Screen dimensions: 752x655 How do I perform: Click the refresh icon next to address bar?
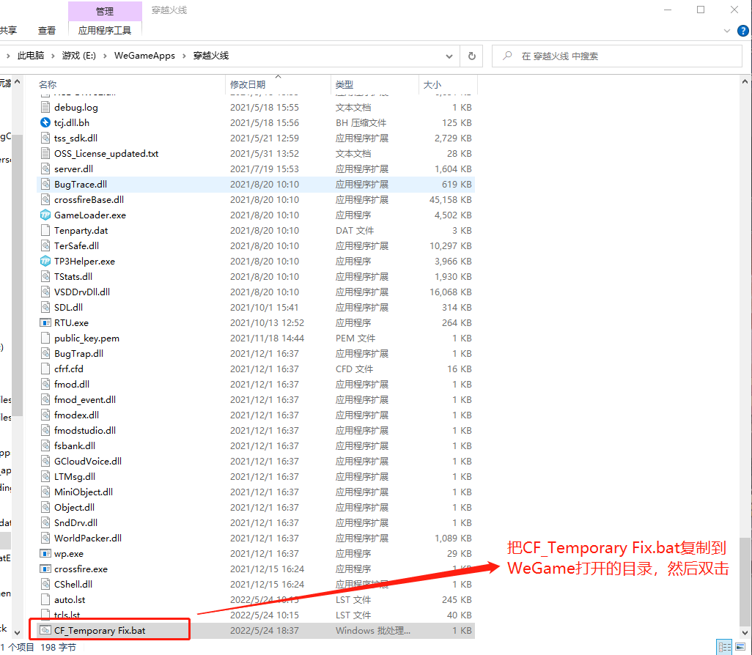coord(471,56)
